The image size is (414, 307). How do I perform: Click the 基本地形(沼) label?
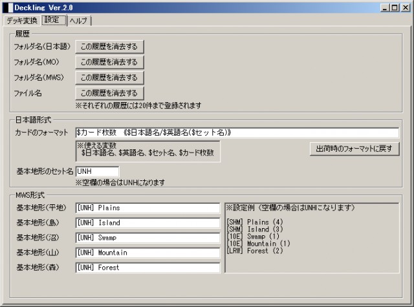pyautogui.click(x=38, y=238)
